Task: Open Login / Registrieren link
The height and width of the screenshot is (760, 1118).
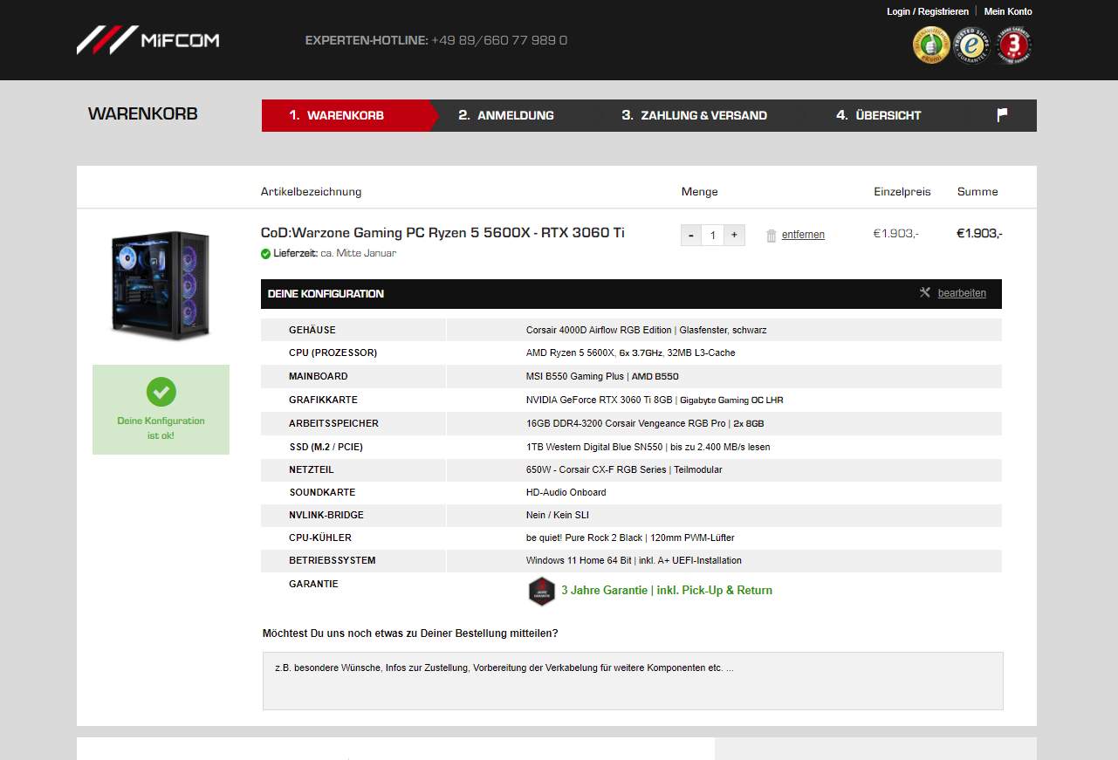Action: coord(928,11)
